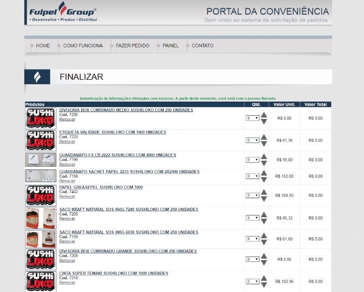Image resolution: width=364 pixels, height=292 pixels.
Task: Decrease quantity for Cinta Super Temaki
Action: (264, 285)
